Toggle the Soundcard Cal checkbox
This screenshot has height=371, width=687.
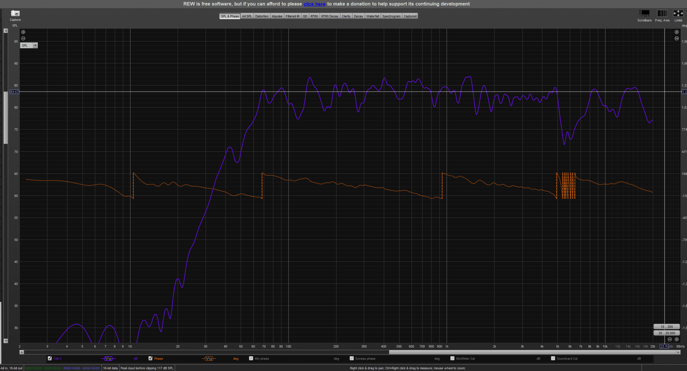553,358
